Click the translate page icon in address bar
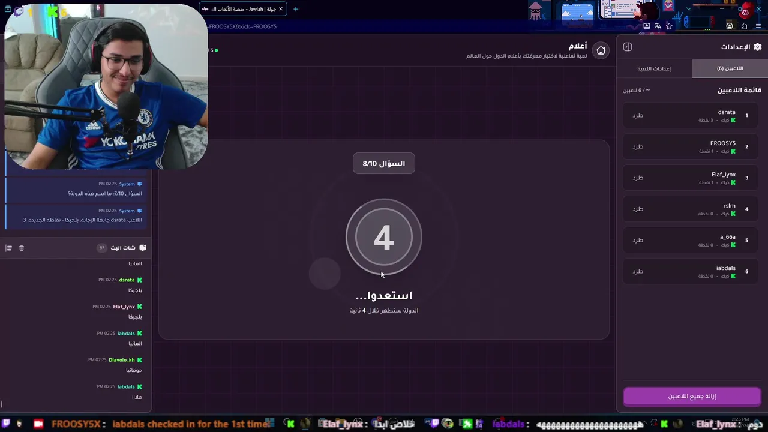 pos(658,26)
